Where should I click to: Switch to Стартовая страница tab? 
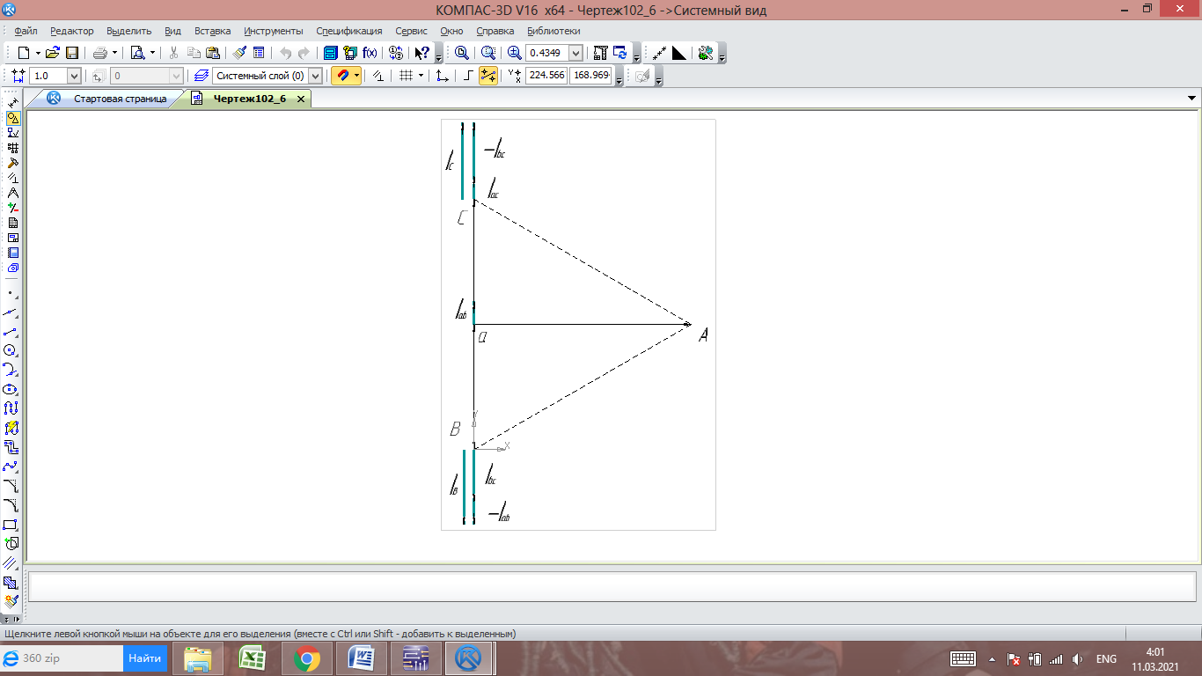click(x=119, y=99)
